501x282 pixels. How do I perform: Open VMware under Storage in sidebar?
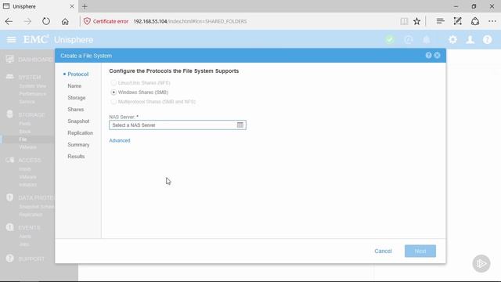(x=28, y=147)
